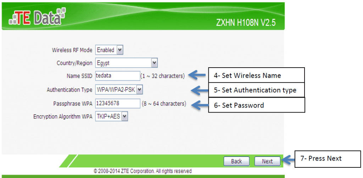This screenshot has width=363, height=178.
Task: Click the Back button
Action: click(x=236, y=161)
